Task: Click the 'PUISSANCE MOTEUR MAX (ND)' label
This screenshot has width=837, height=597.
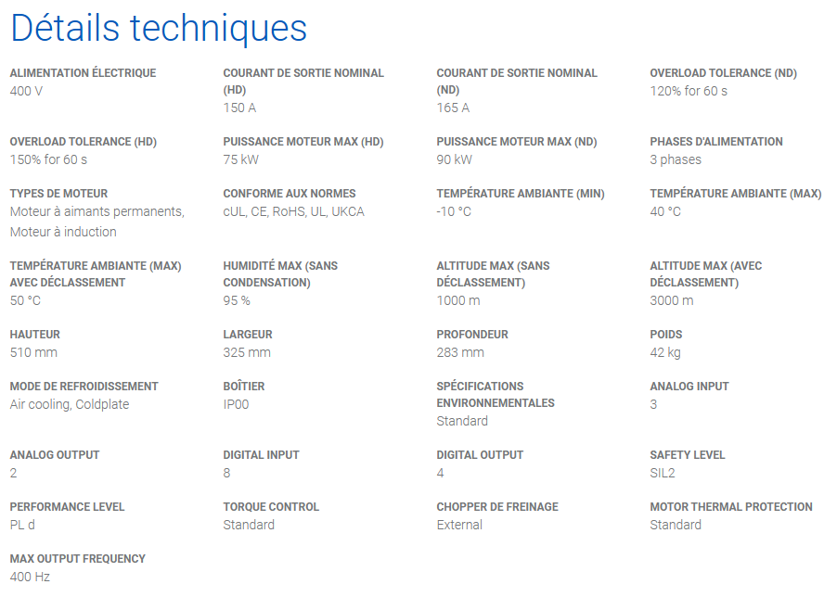Action: [x=517, y=142]
